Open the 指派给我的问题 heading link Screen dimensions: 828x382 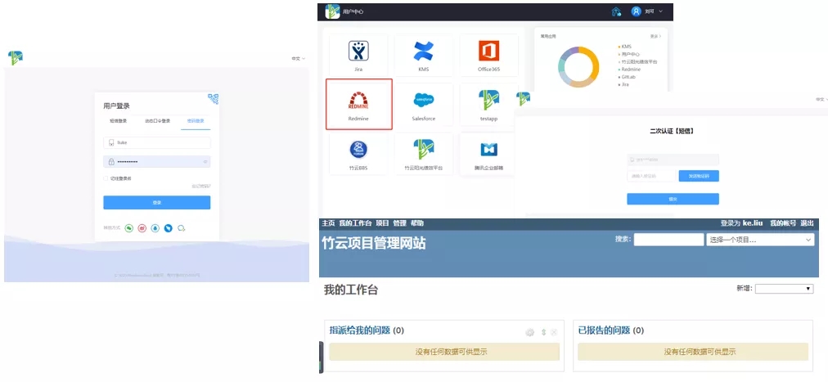coord(360,330)
